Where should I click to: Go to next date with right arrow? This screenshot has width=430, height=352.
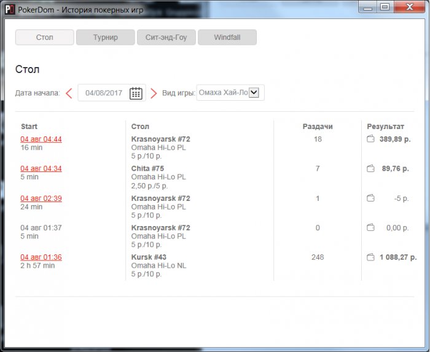pos(154,93)
